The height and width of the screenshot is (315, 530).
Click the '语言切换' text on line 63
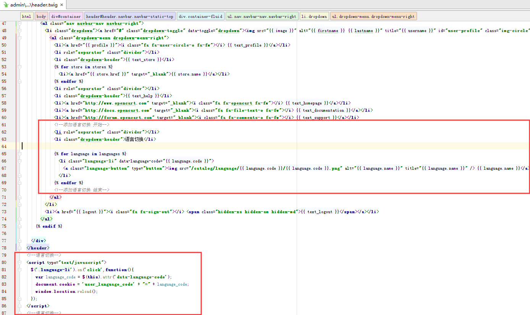pos(134,139)
